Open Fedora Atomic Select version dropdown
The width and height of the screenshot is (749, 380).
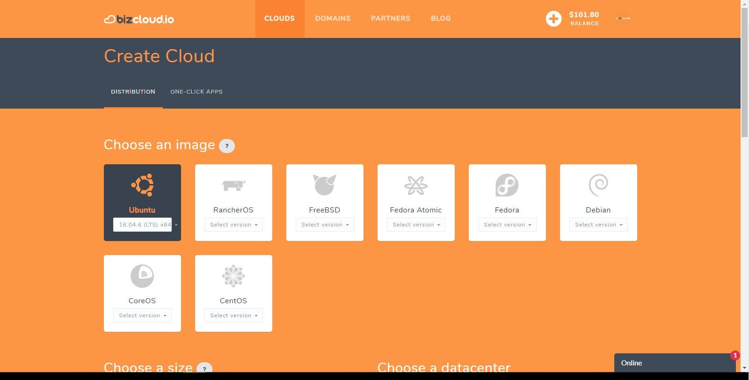pyautogui.click(x=416, y=225)
